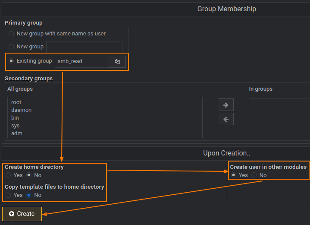Select 'daemon' in the All groups list
Screen dimensions: 310x225
(21, 110)
